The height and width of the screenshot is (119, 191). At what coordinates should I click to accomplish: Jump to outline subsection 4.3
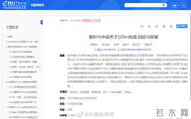tap(23, 97)
